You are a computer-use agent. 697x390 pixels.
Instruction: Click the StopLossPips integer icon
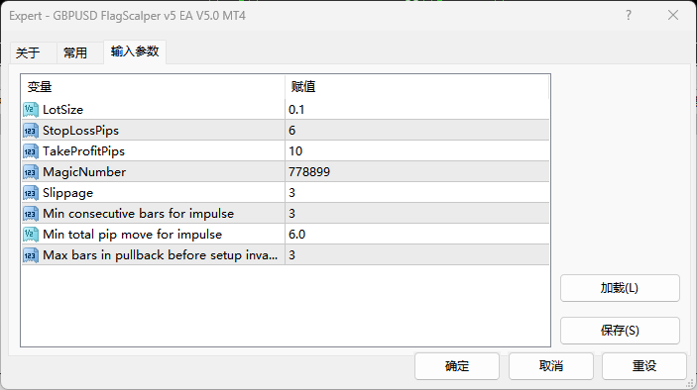coord(30,131)
